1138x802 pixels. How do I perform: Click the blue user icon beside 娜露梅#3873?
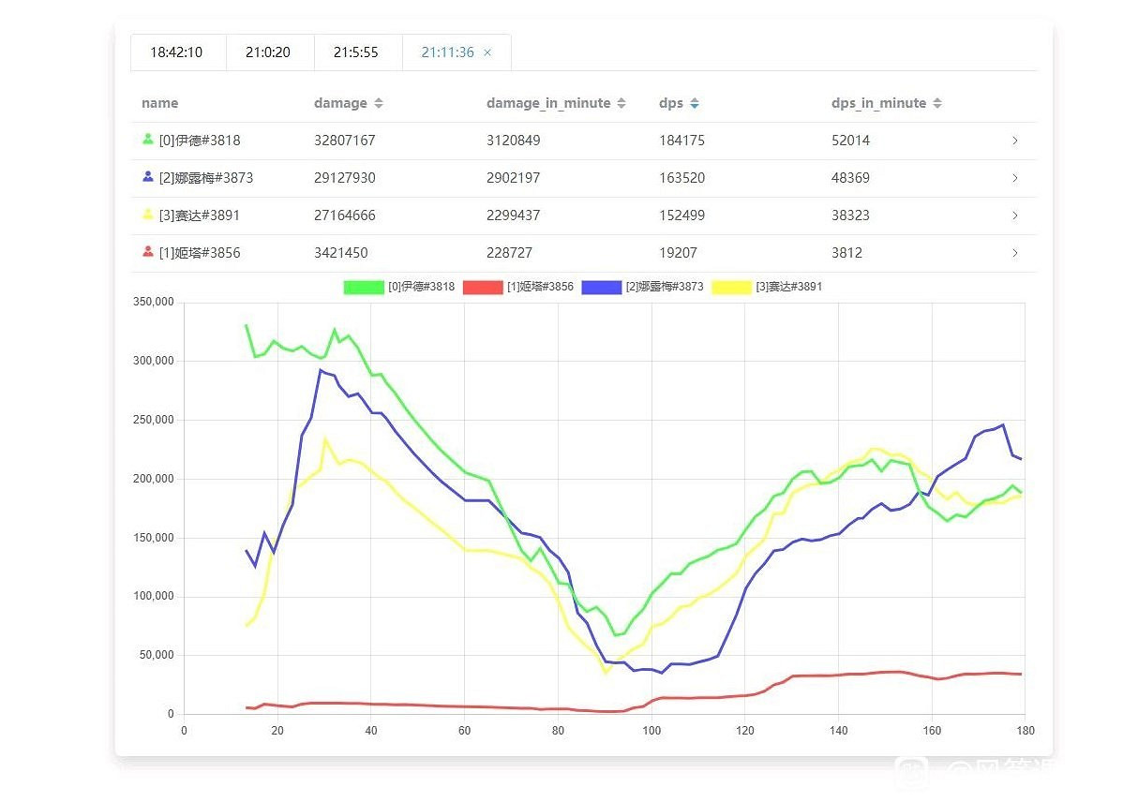pyautogui.click(x=147, y=177)
